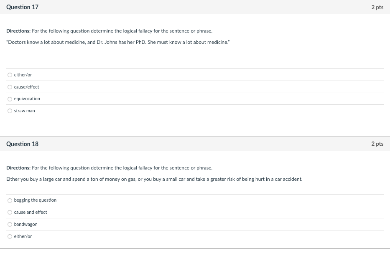390x253 pixels.
Task: Click the 'cause/effect' answer label text
Action: [x=26, y=87]
